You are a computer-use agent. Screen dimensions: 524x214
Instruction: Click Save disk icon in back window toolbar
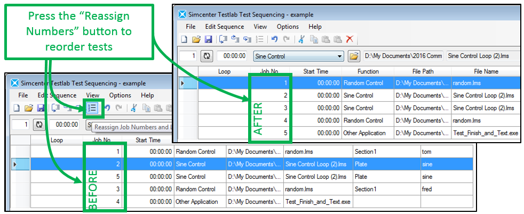point(41,108)
